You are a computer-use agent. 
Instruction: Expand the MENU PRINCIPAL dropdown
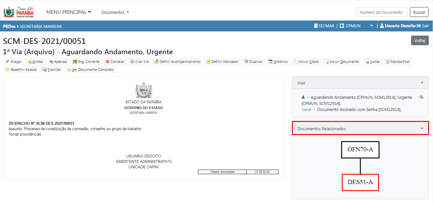pyautogui.click(x=68, y=12)
